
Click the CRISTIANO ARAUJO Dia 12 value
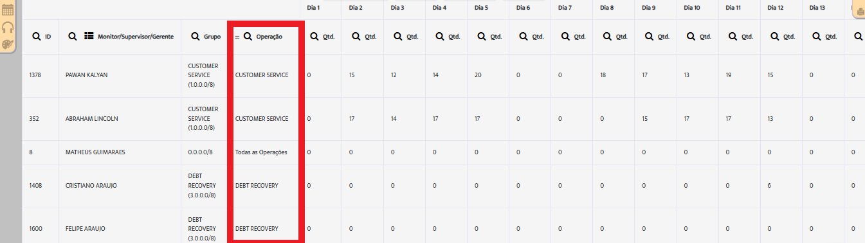click(x=770, y=186)
